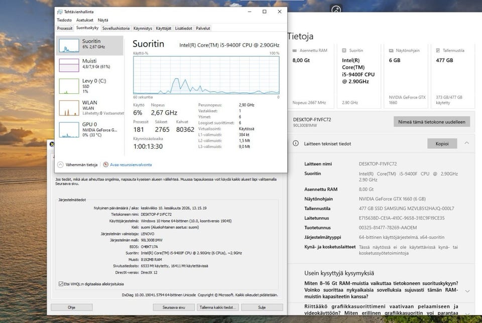The width and height of the screenshot is (482, 323).
Task: Open the Asetukset menu in Task Manager
Action: click(x=84, y=20)
